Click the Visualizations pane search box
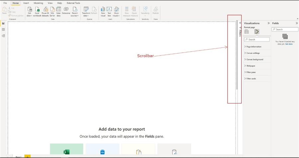 click(257, 40)
